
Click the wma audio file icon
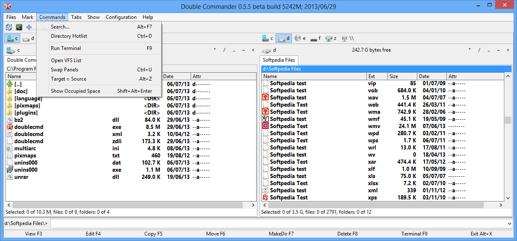pyautogui.click(x=265, y=112)
